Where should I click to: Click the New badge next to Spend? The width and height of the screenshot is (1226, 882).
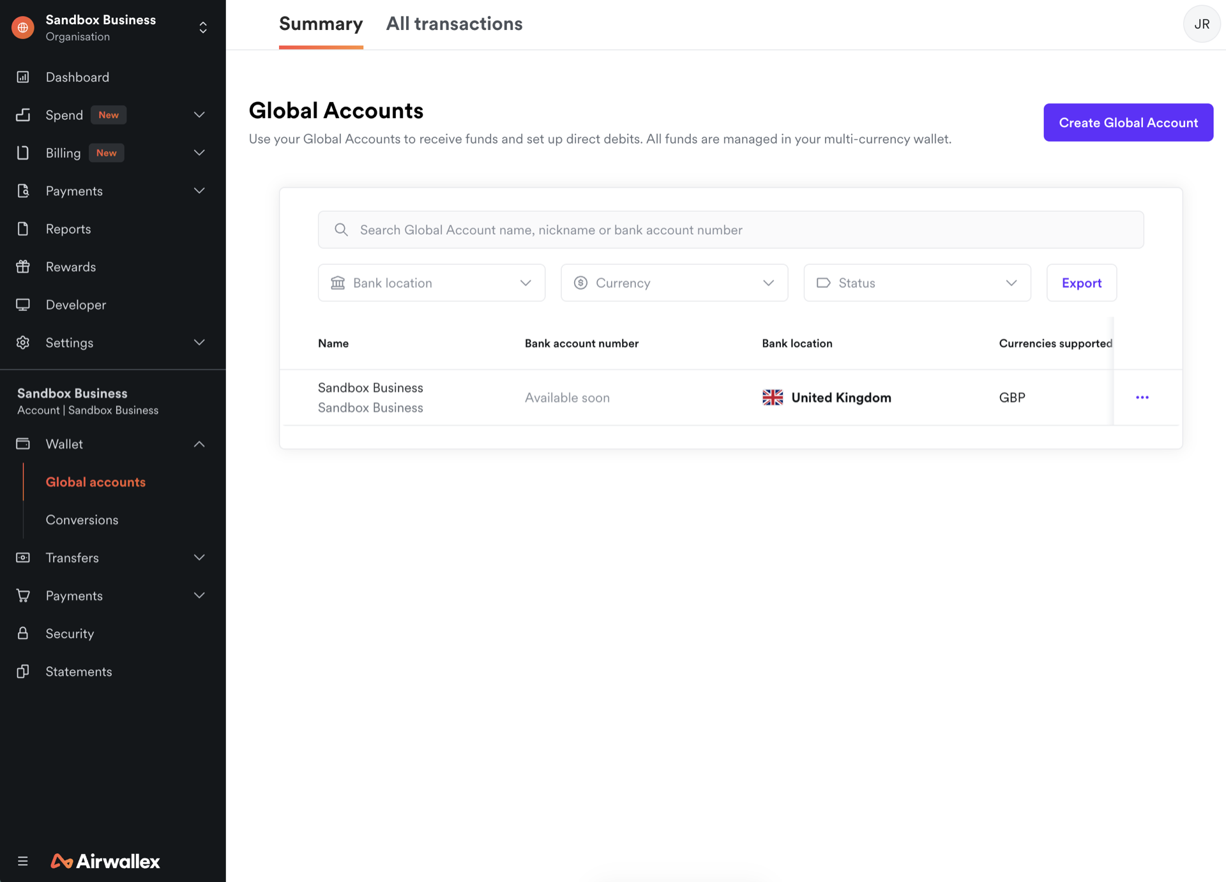pos(109,115)
